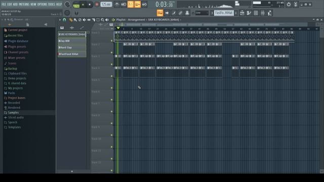Open the PATTERNS menu
This screenshot has width=324, height=182.
pos(24,5)
